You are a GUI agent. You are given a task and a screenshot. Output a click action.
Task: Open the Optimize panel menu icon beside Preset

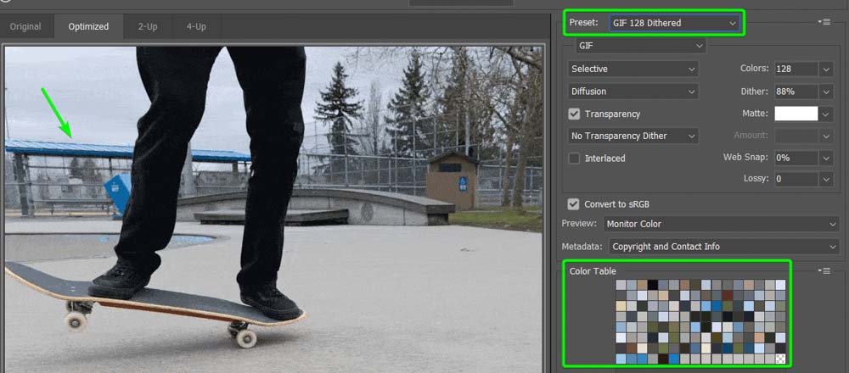coord(824,22)
